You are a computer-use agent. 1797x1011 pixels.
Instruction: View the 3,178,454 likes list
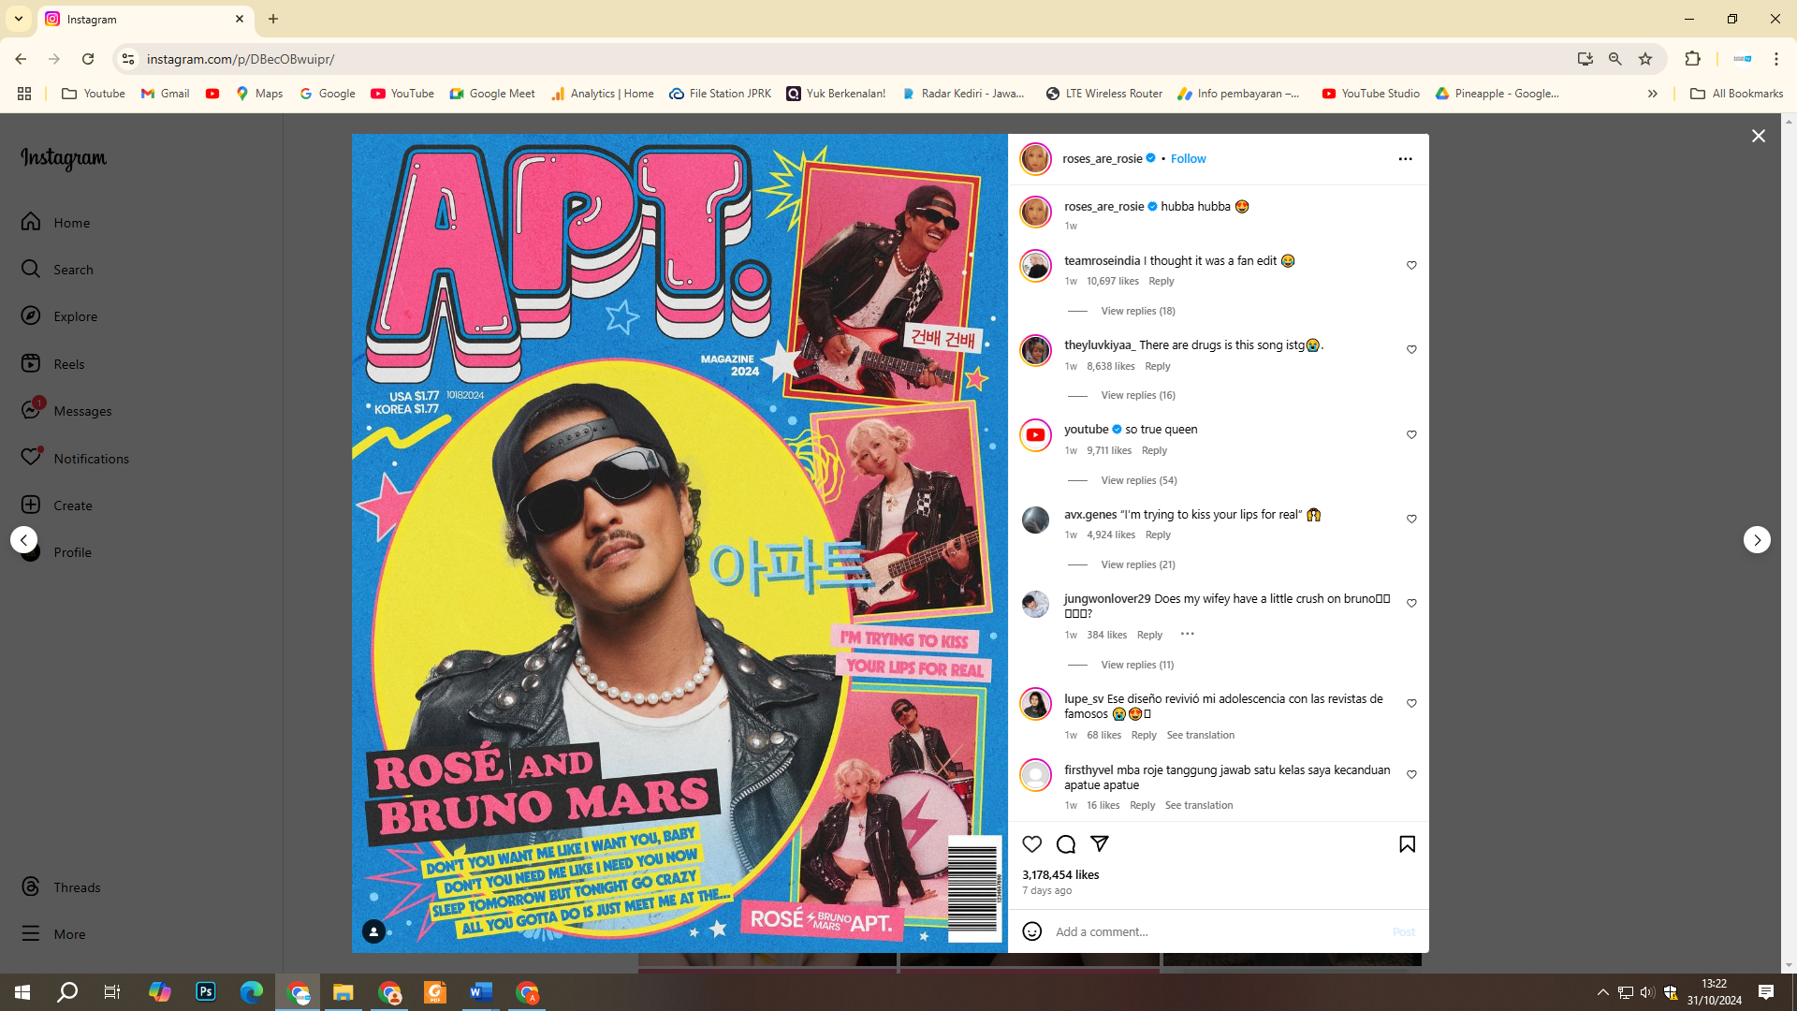[1060, 875]
